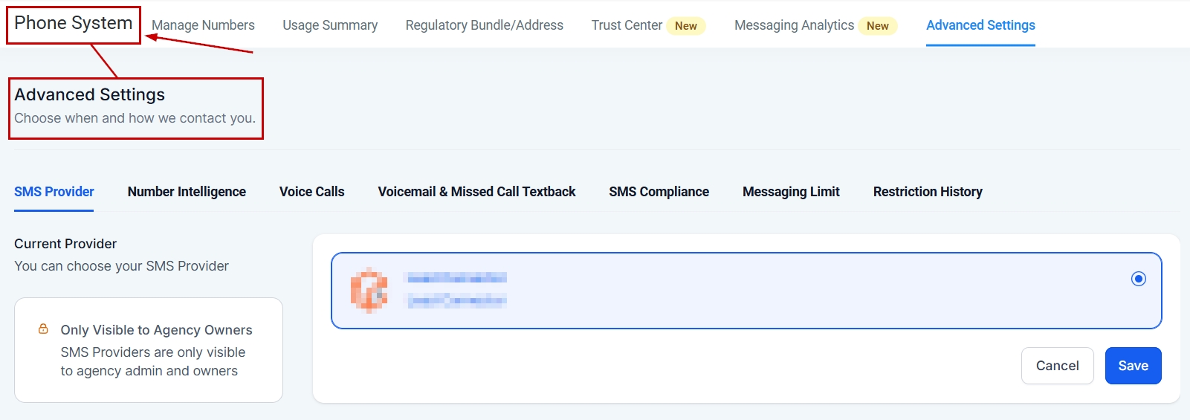This screenshot has height=420, width=1190.
Task: Open Voicemail & Missed Call Textback tab
Action: tap(476, 192)
